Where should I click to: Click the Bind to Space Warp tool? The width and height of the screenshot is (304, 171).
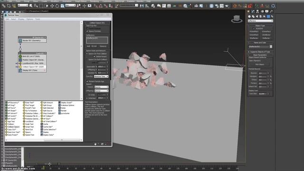pos(14,6)
